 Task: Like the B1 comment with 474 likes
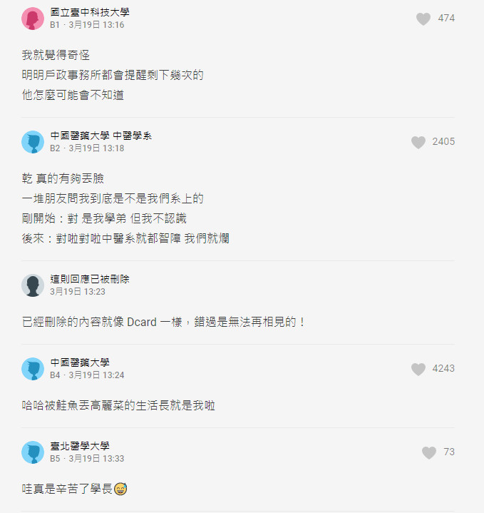[x=423, y=19]
